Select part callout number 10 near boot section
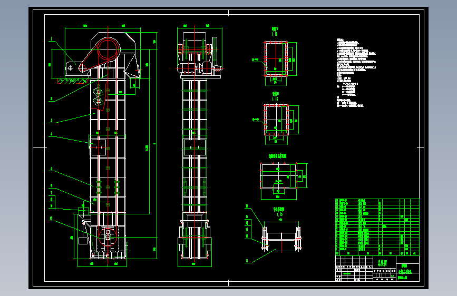 pyautogui.click(x=51, y=218)
